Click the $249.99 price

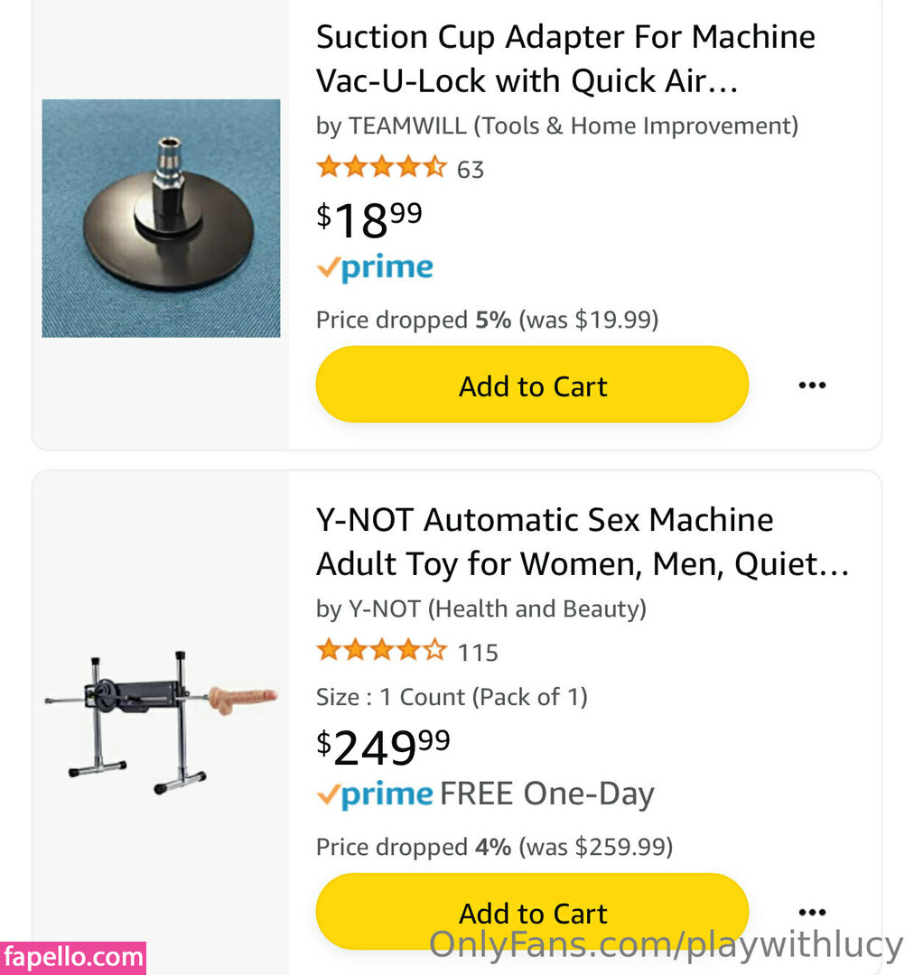click(x=383, y=747)
